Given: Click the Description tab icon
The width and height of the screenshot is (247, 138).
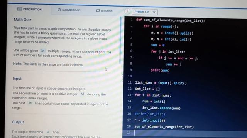Looking at the screenshot, I should pyautogui.click(x=19, y=9).
